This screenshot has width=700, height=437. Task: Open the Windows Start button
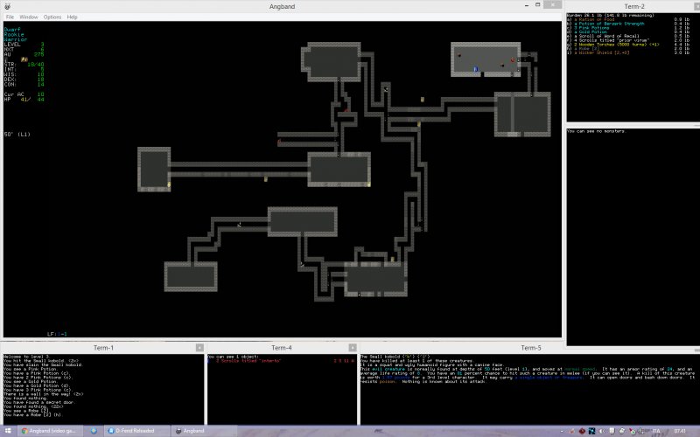click(8, 431)
